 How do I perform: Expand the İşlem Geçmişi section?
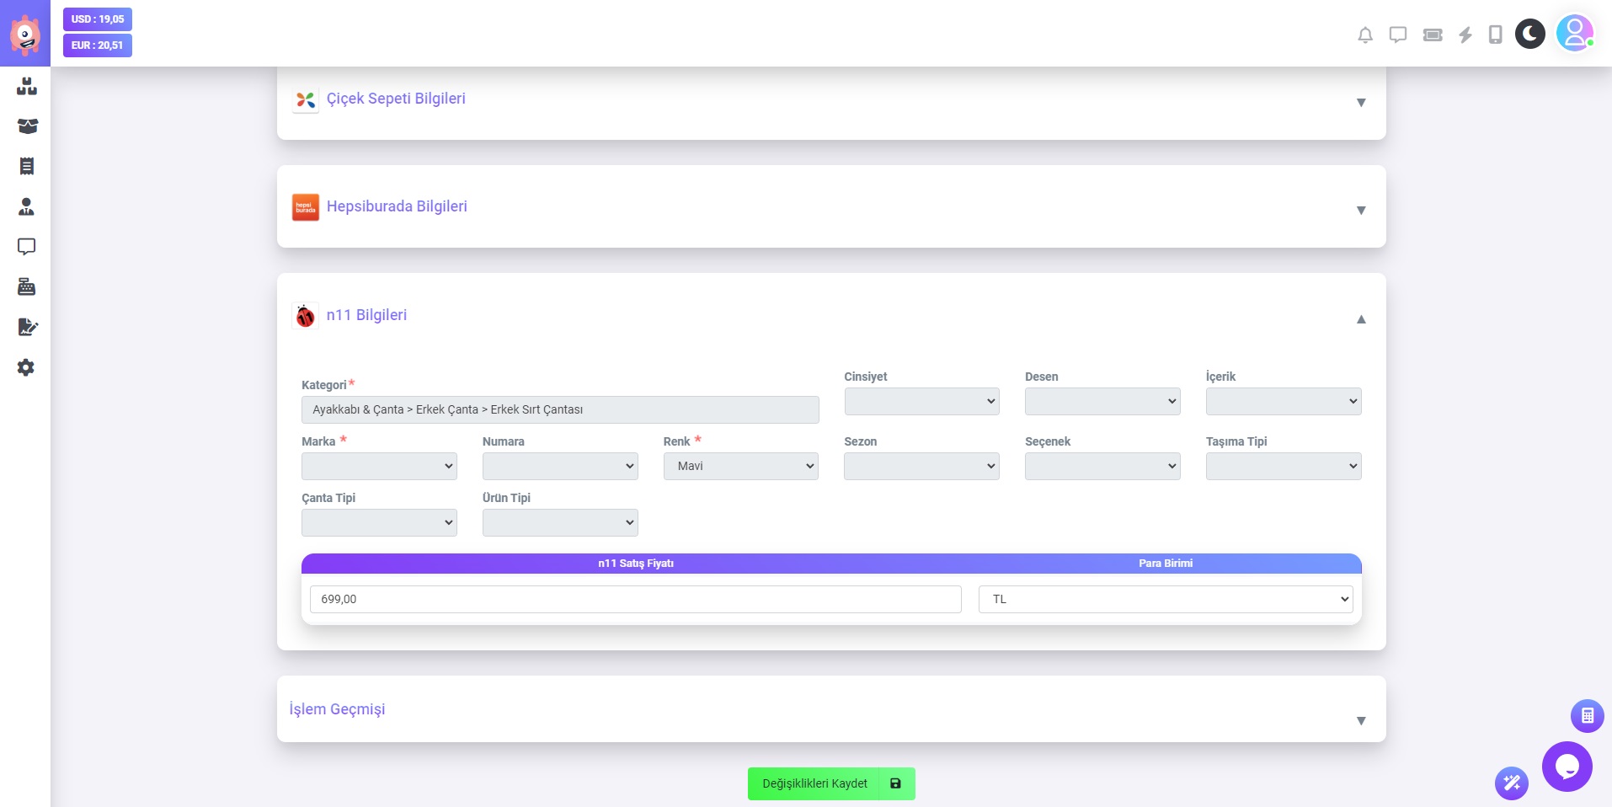pyautogui.click(x=1360, y=721)
